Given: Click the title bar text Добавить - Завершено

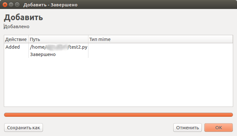Looking at the screenshot, I should 50,5.
